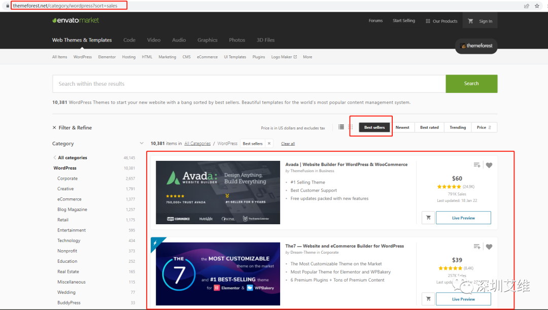This screenshot has width=548, height=310.
Task: Open the Code marketplace tab
Action: click(129, 40)
